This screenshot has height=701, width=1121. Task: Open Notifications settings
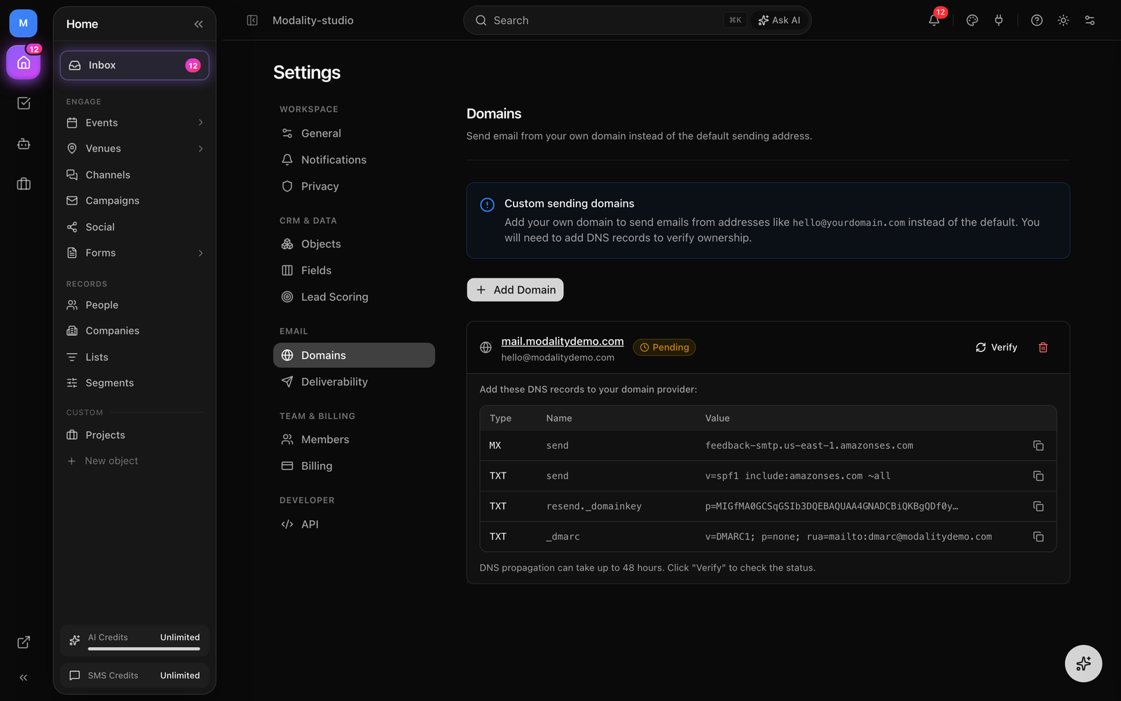click(x=354, y=160)
